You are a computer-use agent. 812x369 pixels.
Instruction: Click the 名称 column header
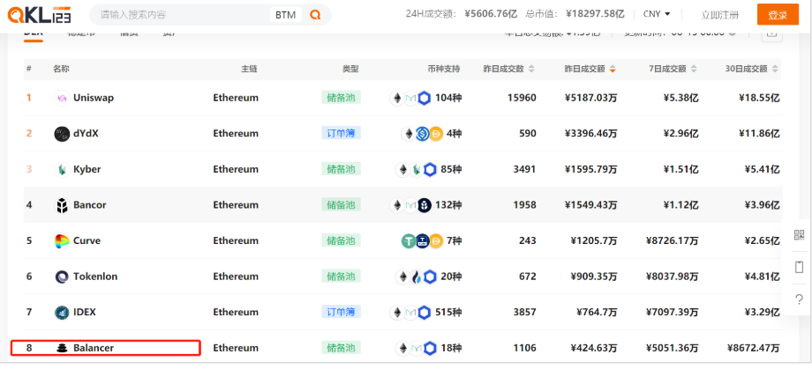(x=61, y=69)
